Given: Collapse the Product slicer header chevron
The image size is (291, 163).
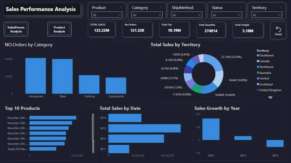Looking at the screenshot, I should click(120, 7).
